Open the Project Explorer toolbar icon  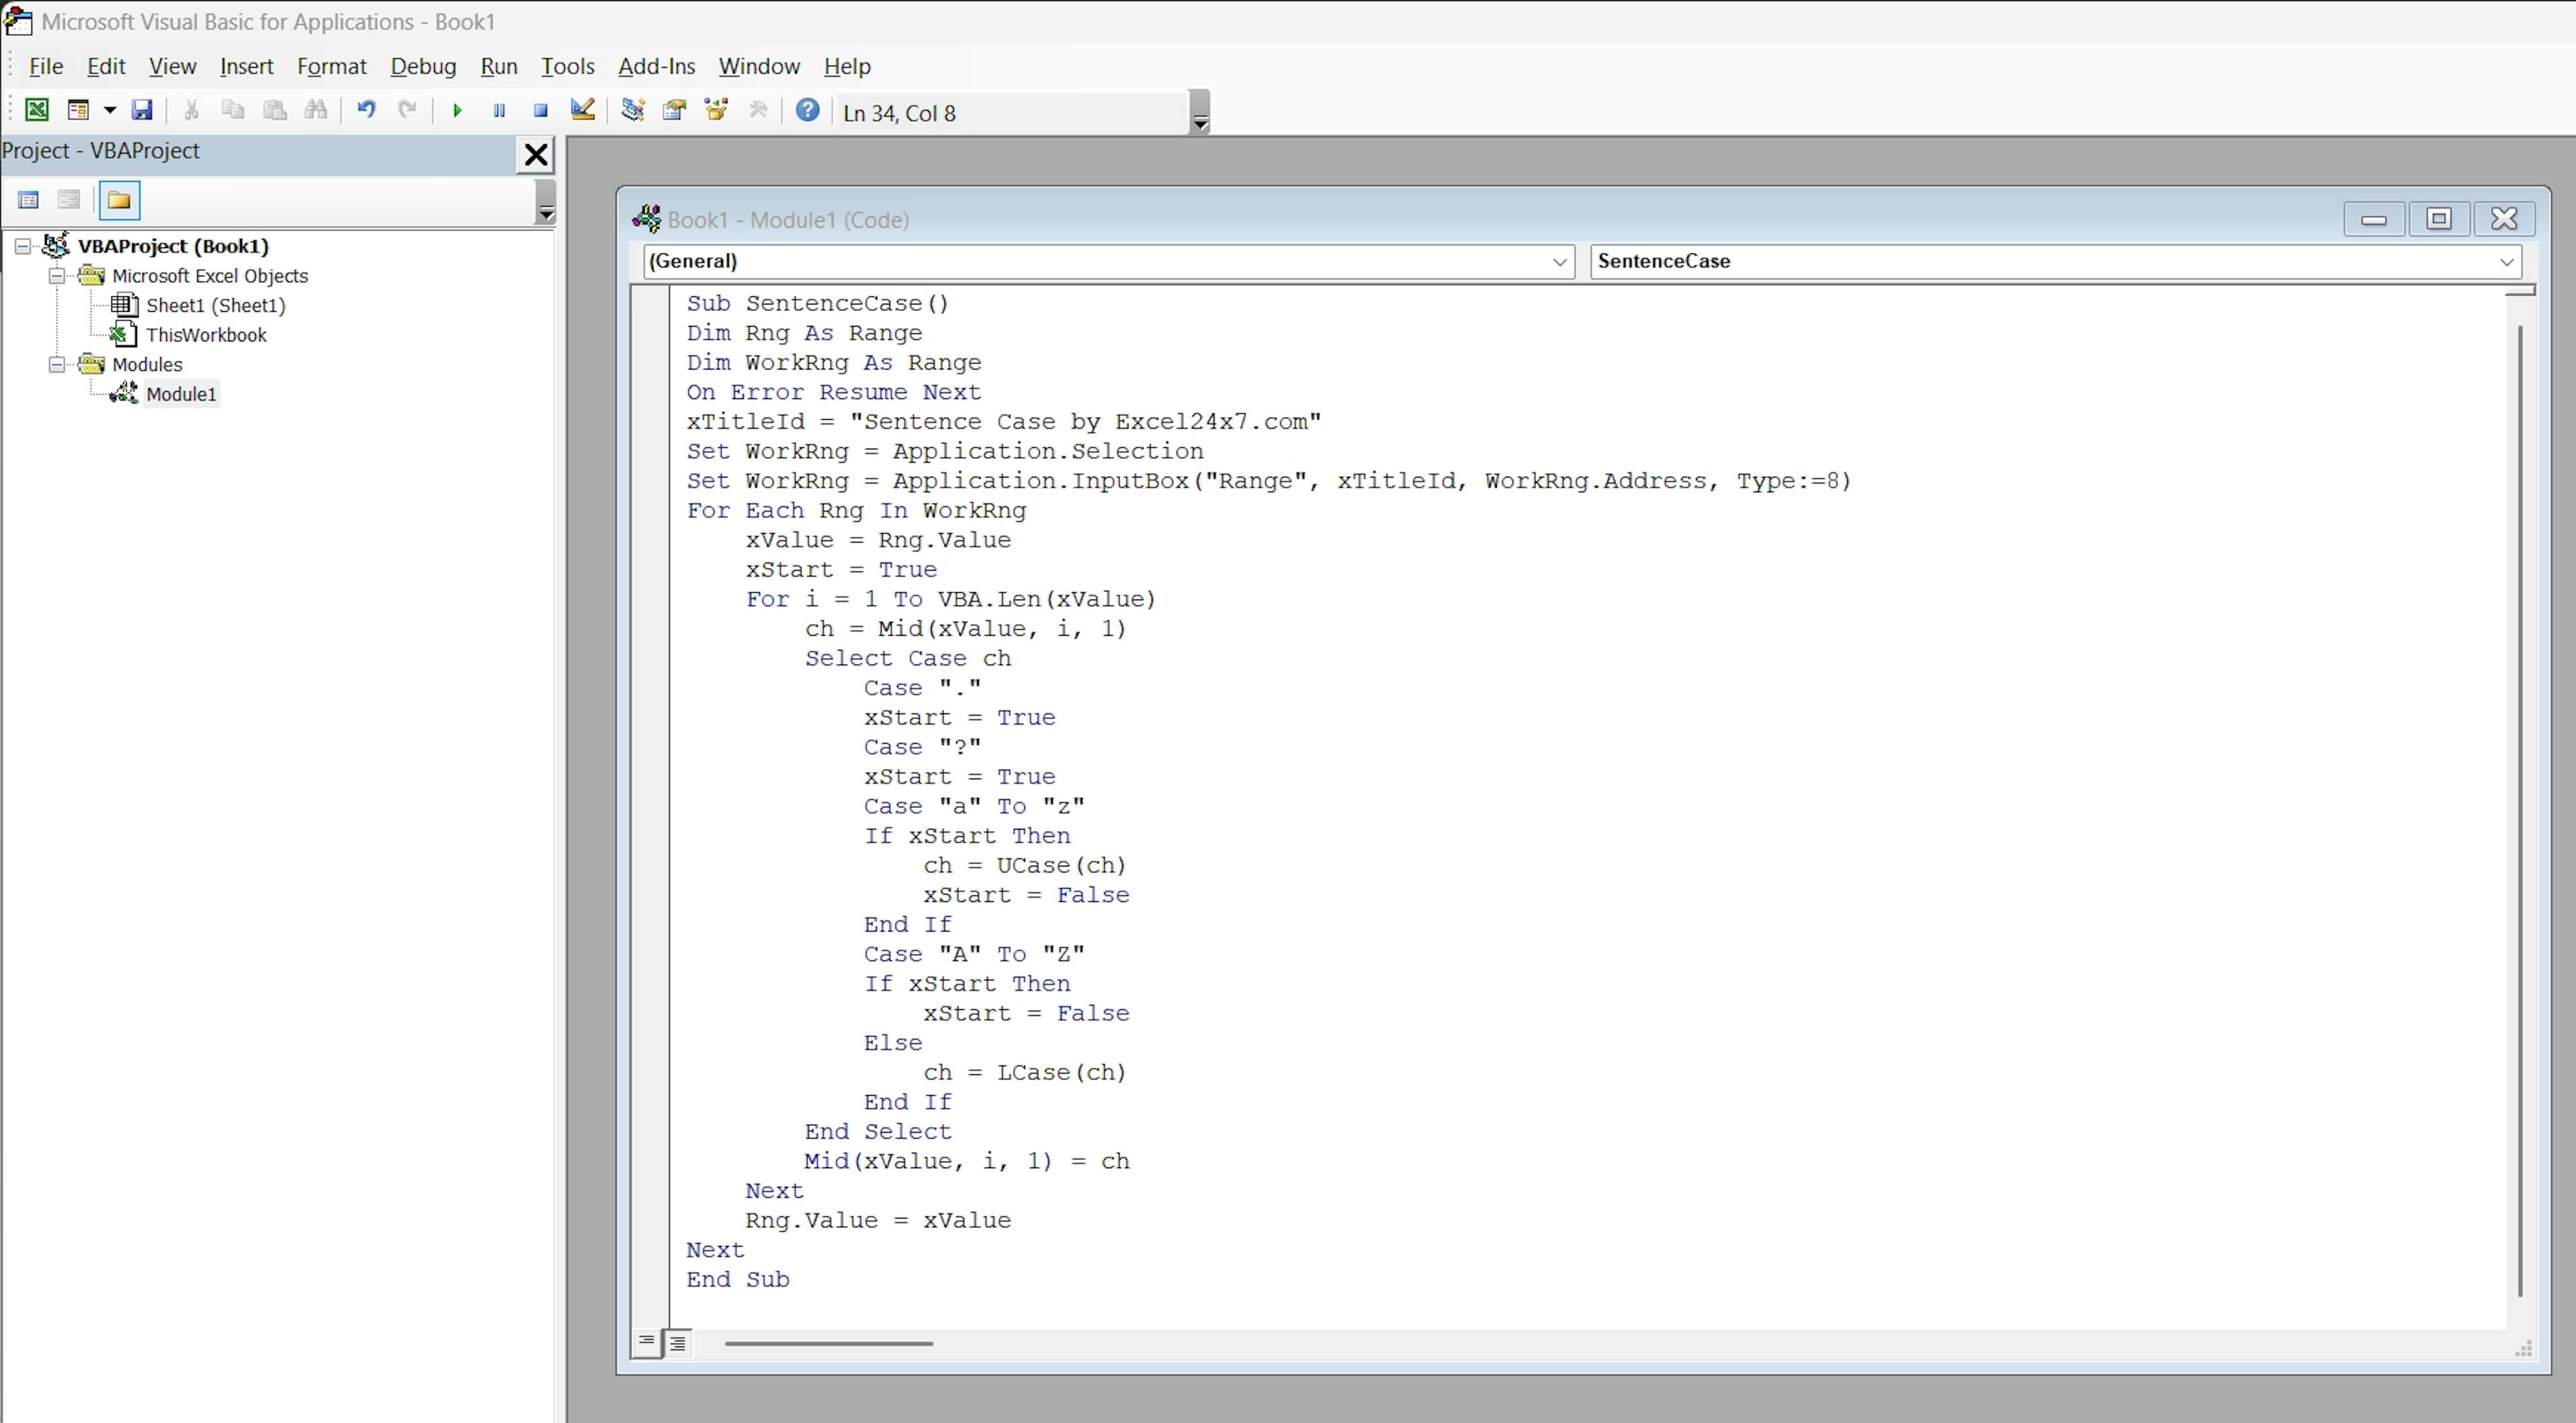632,110
